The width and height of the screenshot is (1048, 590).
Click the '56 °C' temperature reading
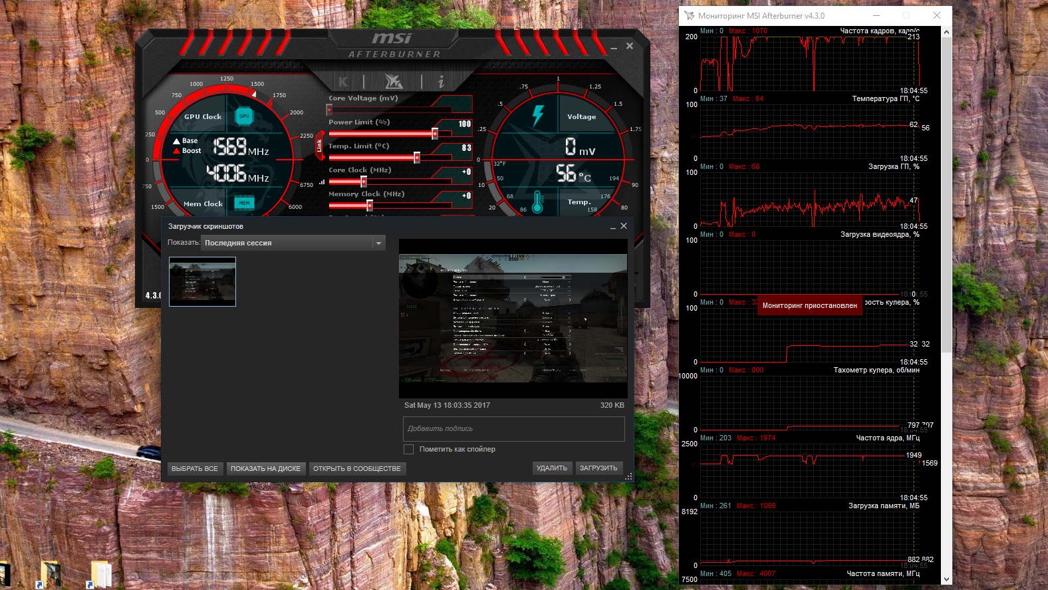pos(573,174)
